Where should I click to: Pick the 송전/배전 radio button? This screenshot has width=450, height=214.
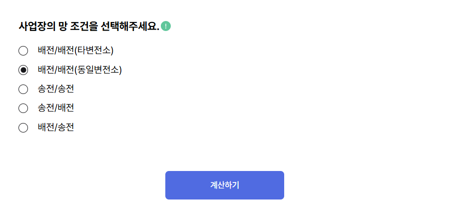pos(23,108)
